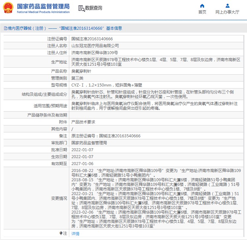Open 网上办事大厅 text link
This screenshot has height=240, width=247.
pos(227,12)
